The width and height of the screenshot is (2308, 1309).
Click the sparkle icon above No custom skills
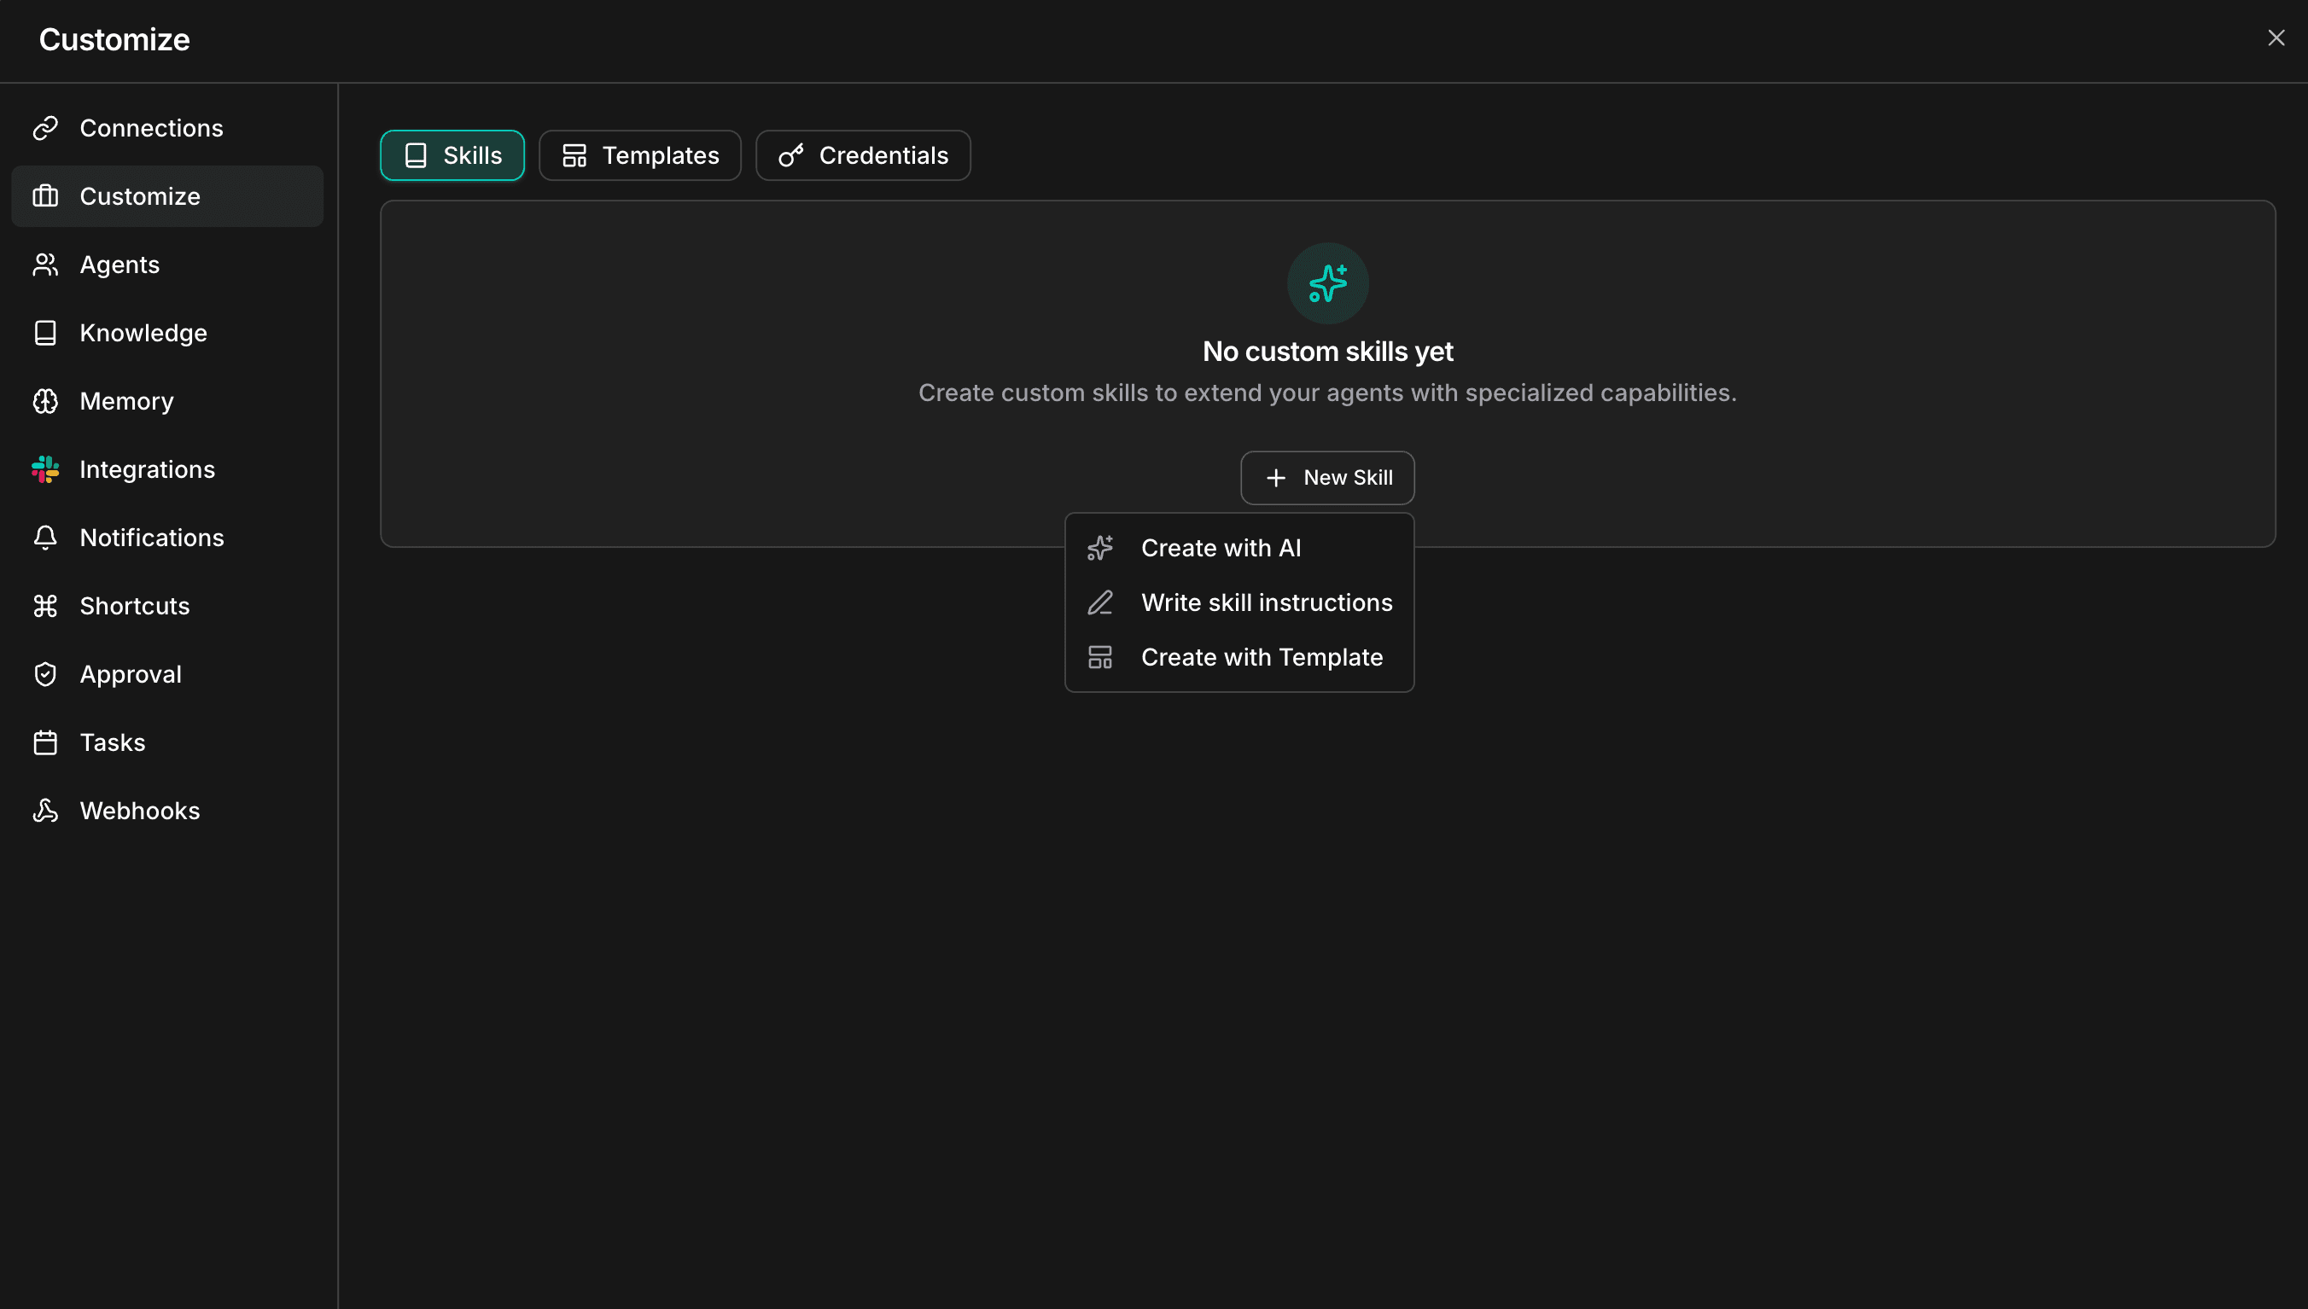click(1327, 282)
